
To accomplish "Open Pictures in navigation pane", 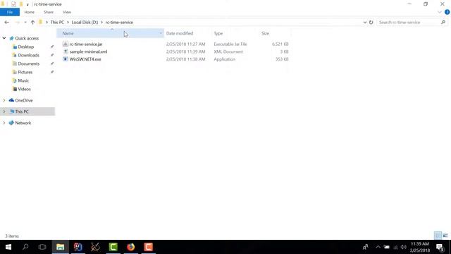I will coord(25,72).
